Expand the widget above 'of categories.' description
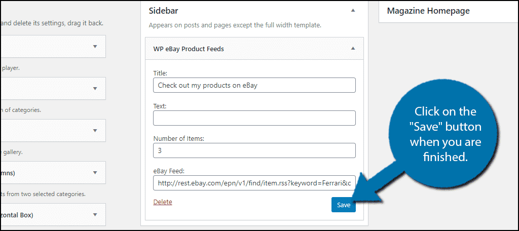The image size is (519, 231). 95,88
